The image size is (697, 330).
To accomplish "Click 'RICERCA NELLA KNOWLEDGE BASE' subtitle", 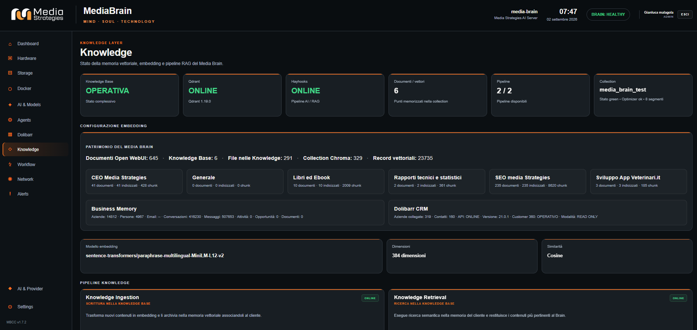I will point(424,304).
